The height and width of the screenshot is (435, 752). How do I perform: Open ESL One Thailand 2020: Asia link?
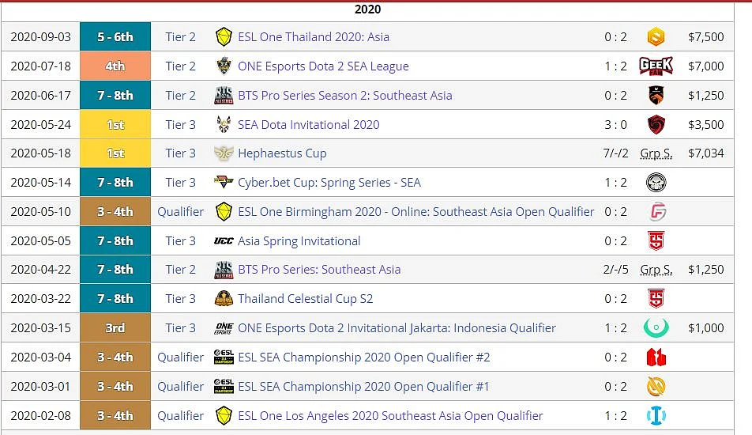point(314,37)
